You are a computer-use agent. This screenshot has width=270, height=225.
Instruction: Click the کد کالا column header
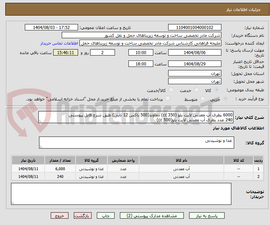click(x=238, y=160)
